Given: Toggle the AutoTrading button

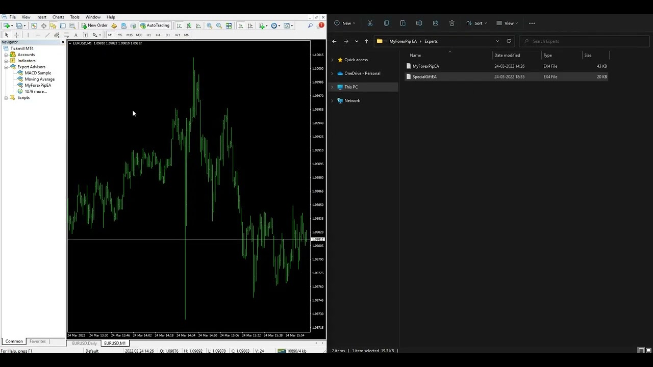Looking at the screenshot, I should tap(155, 25).
